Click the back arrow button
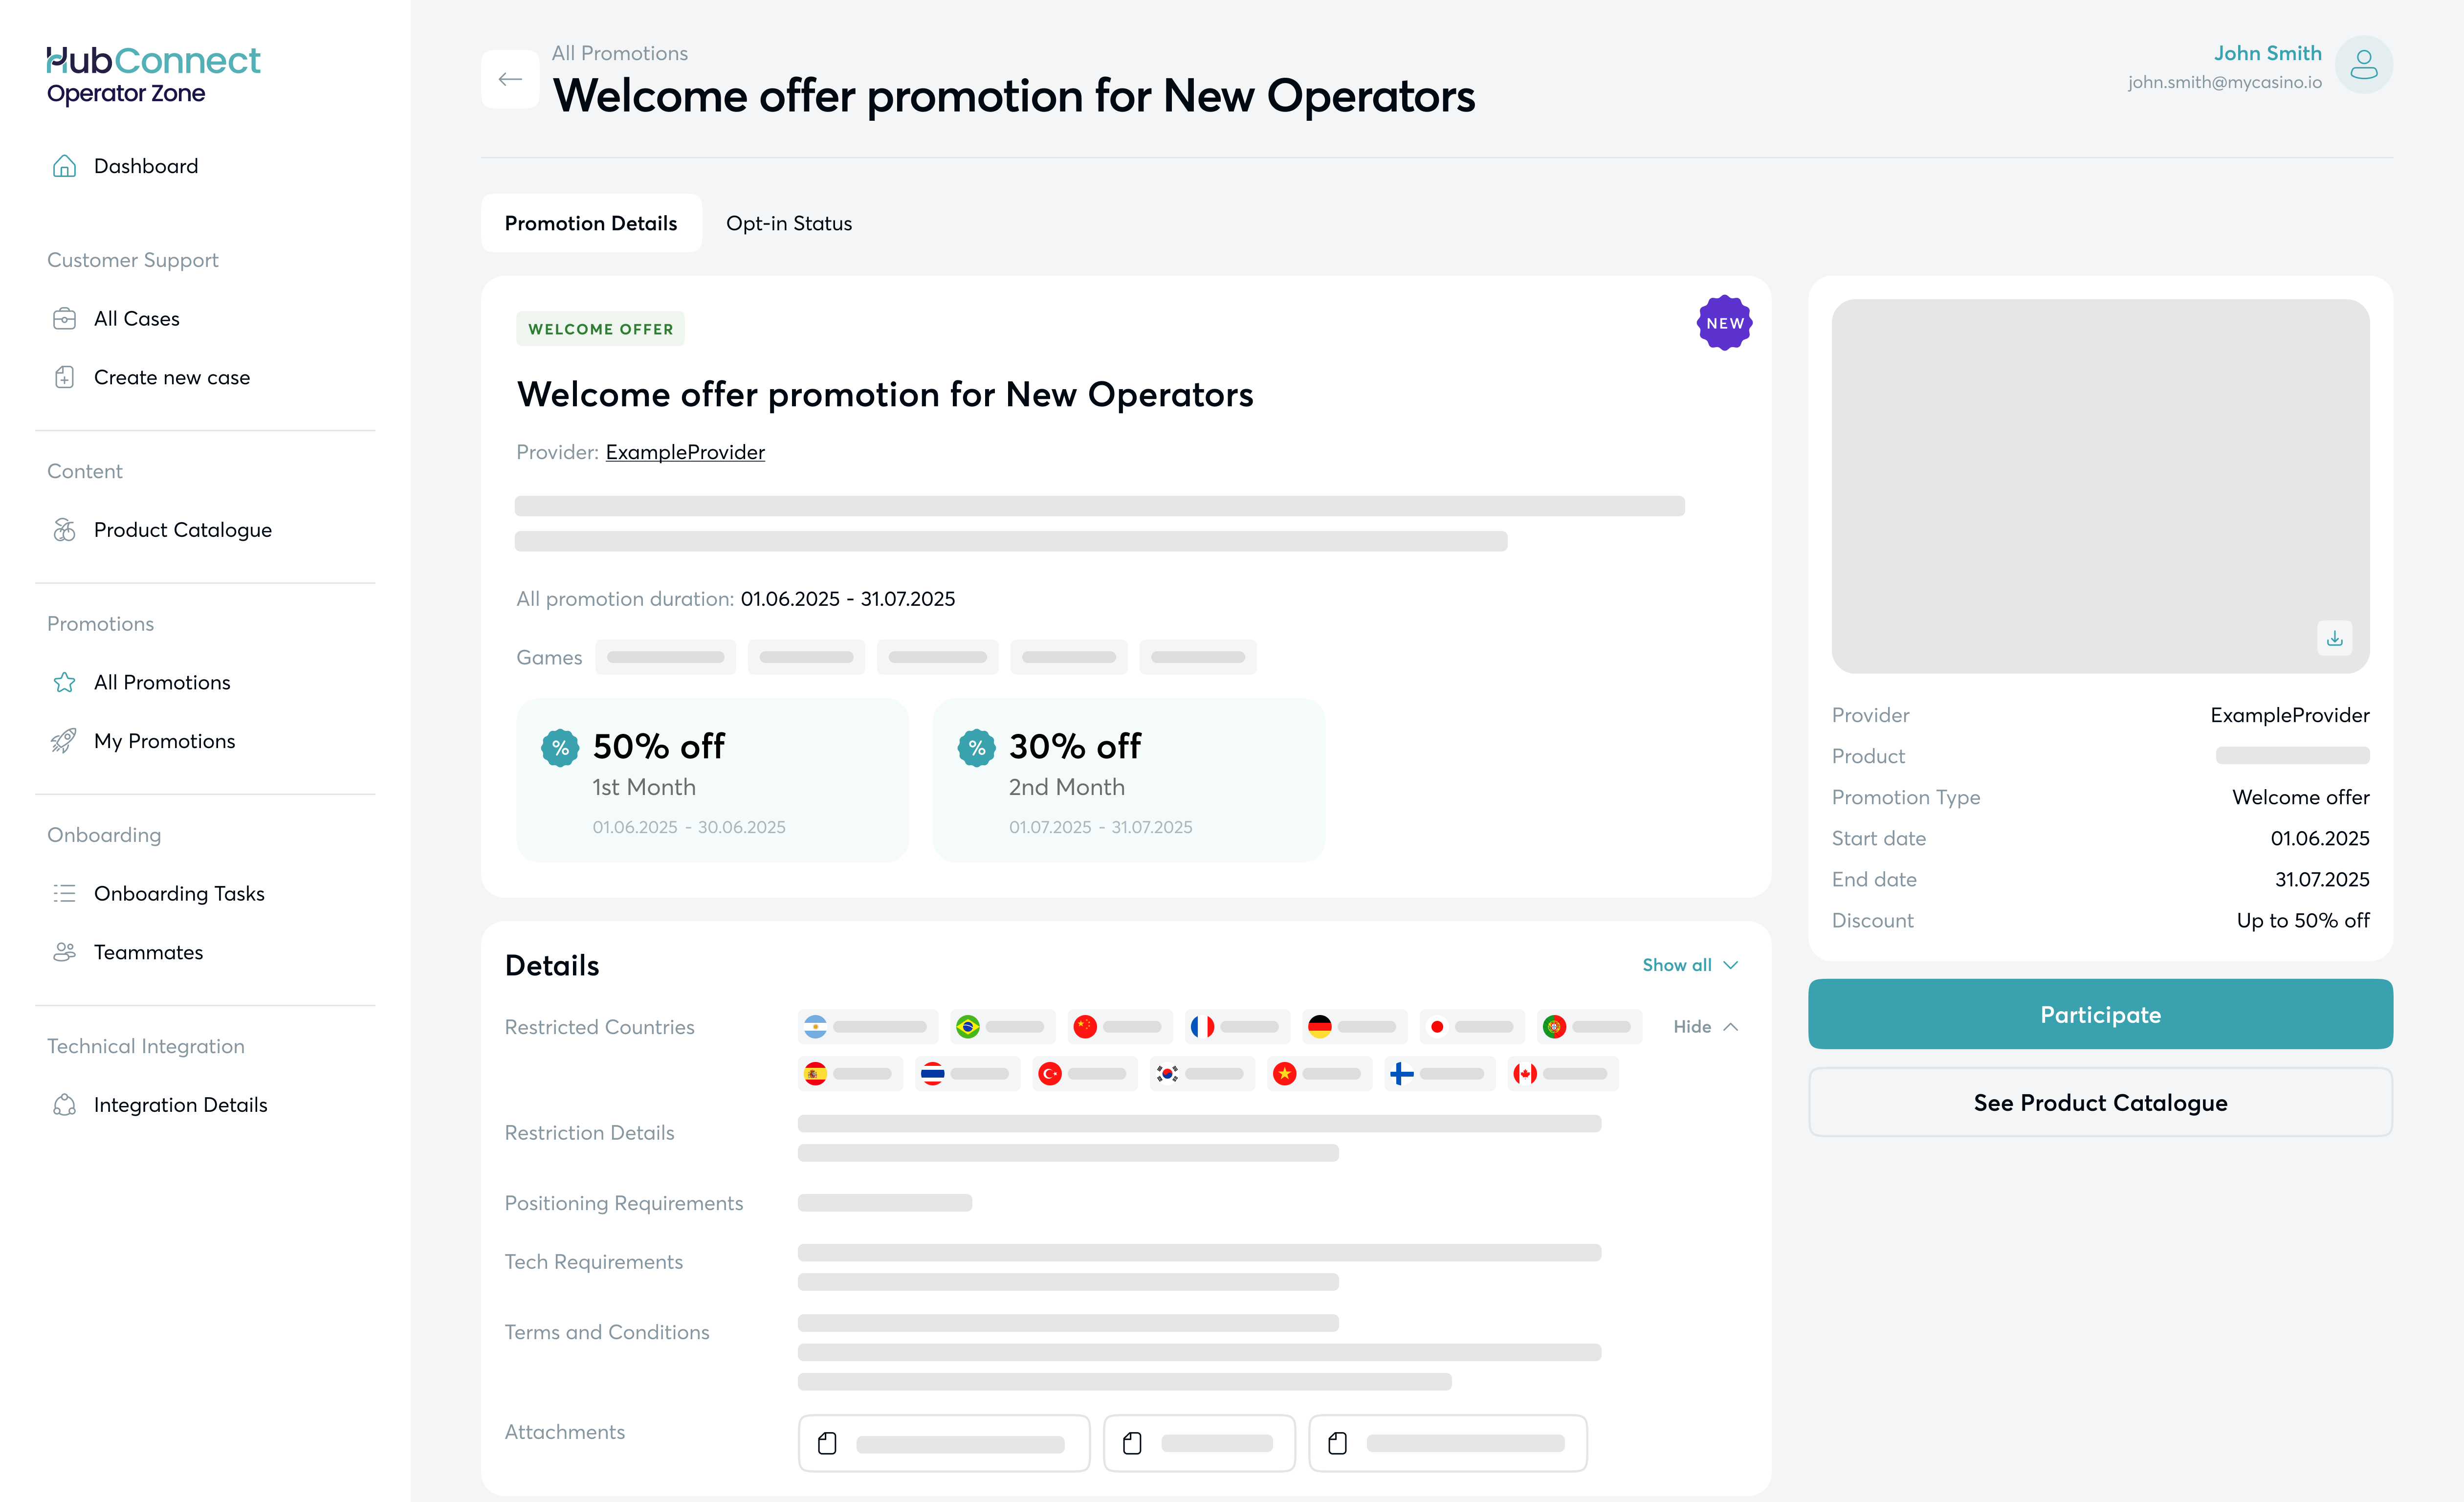The width and height of the screenshot is (2464, 1502). (510, 79)
